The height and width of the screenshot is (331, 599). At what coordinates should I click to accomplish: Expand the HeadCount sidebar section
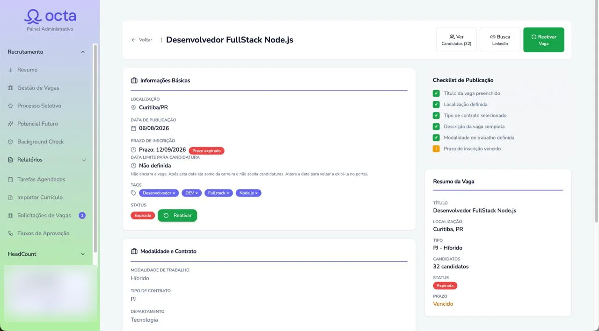pyautogui.click(x=83, y=254)
